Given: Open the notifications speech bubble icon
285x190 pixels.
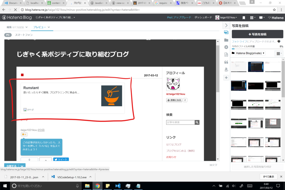Looking at the screenshot, I should click(x=262, y=18).
